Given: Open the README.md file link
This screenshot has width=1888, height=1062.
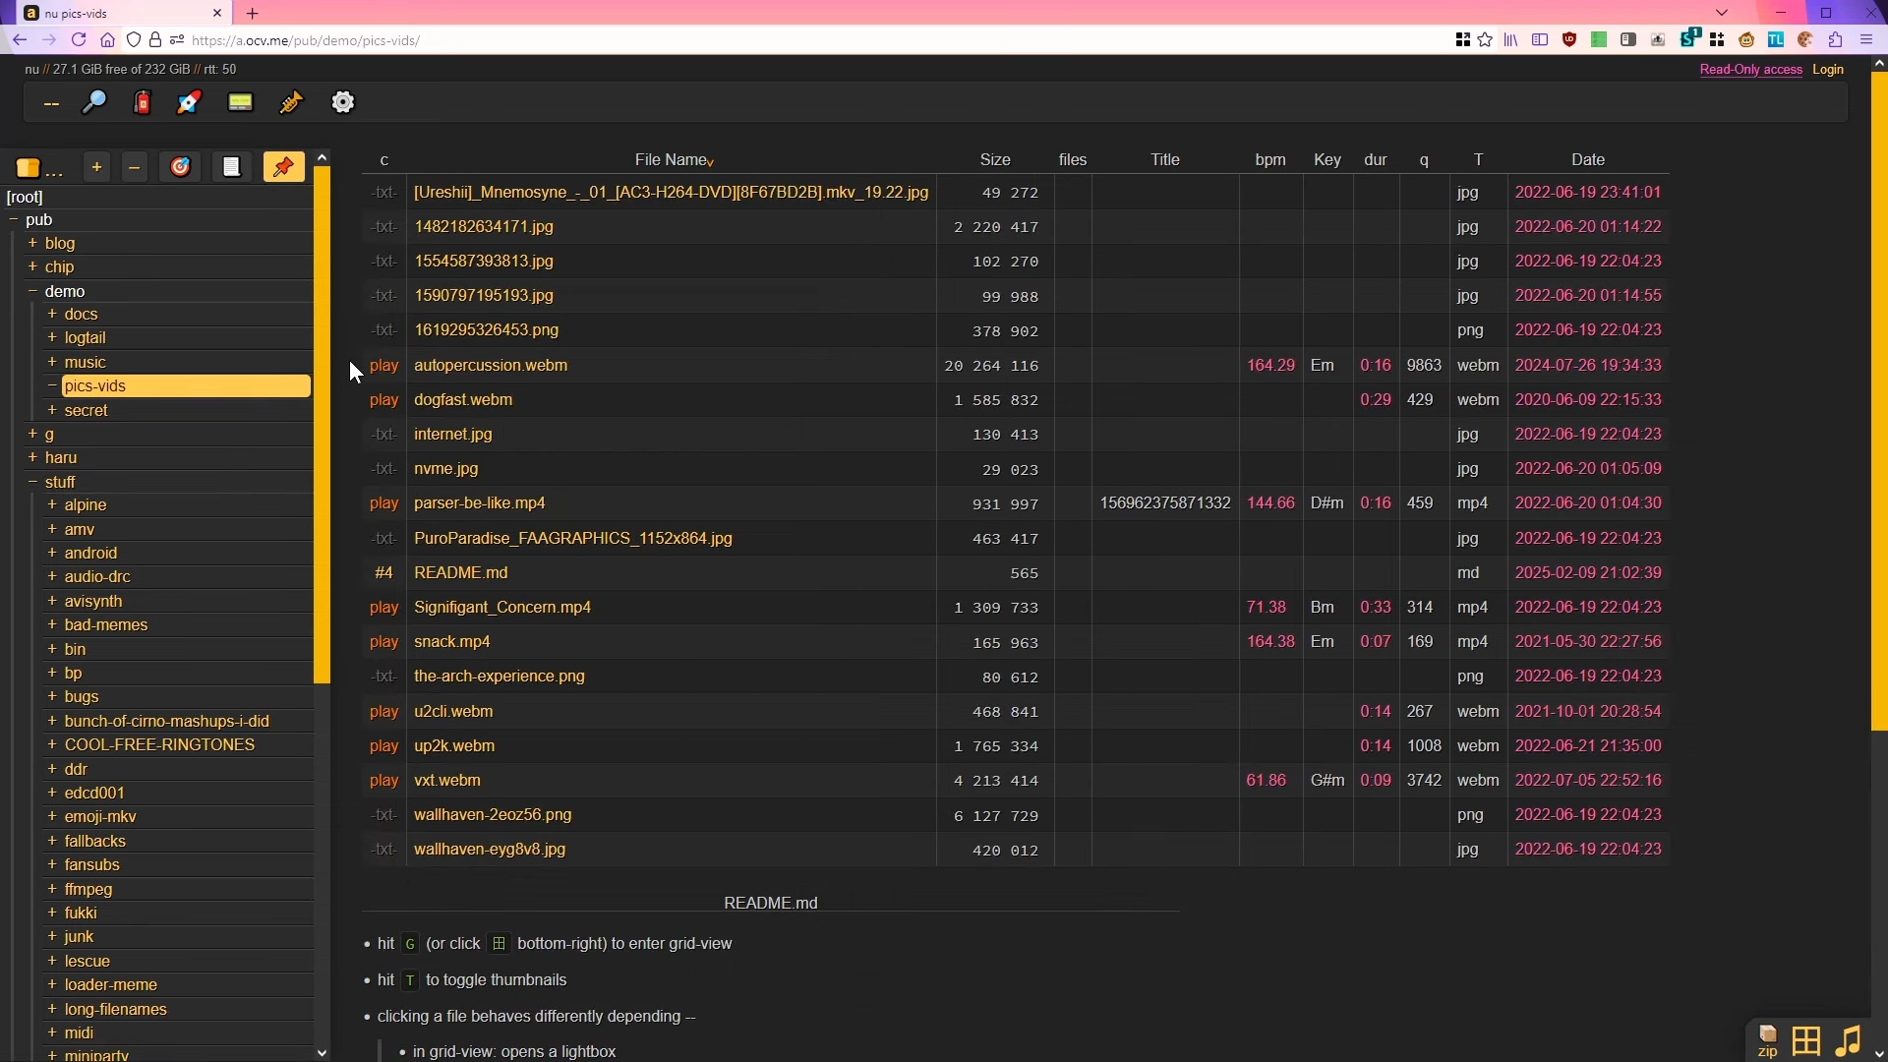Looking at the screenshot, I should (x=460, y=572).
